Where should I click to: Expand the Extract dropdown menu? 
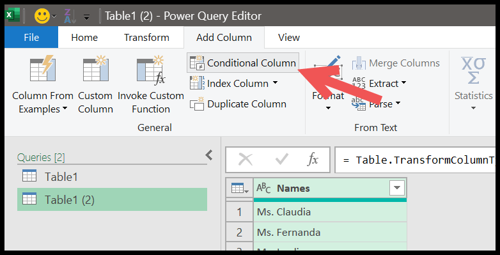point(403,83)
